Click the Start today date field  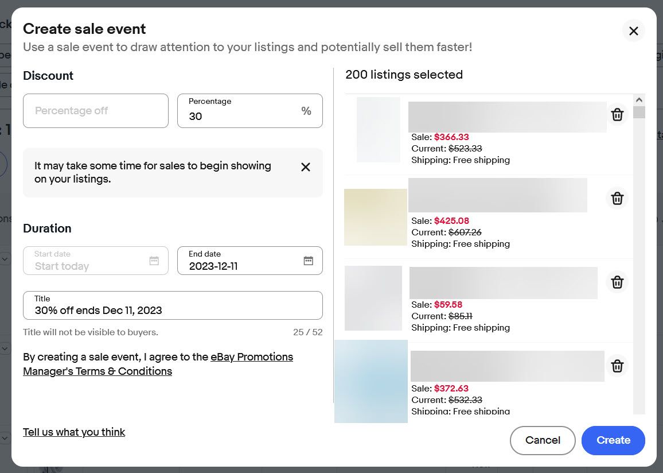(96, 261)
